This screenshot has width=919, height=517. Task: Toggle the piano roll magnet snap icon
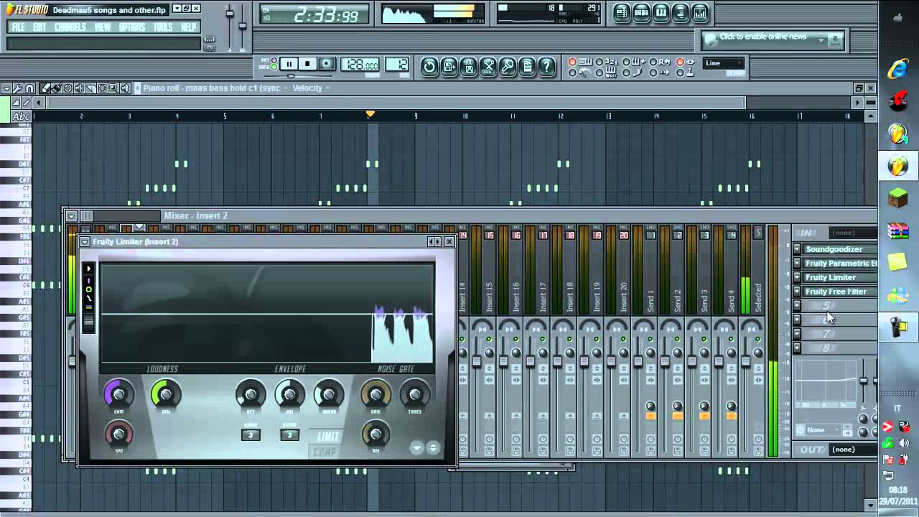pyautogui.click(x=29, y=88)
